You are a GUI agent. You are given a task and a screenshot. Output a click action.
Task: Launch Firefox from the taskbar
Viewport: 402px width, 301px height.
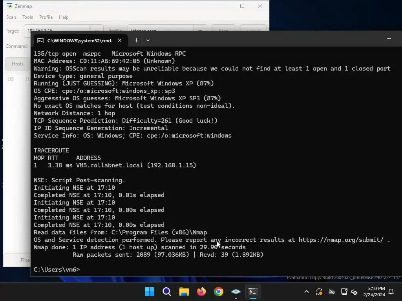click(201, 292)
